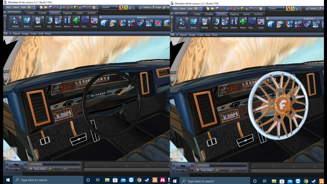Collapse the Submesh panel arrow, right window

268,18
